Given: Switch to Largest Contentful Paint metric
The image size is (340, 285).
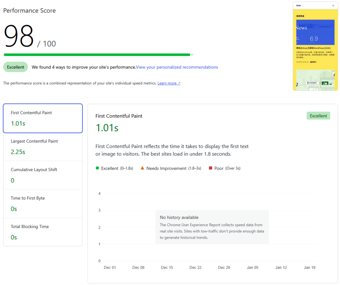Looking at the screenshot, I should point(43,147).
